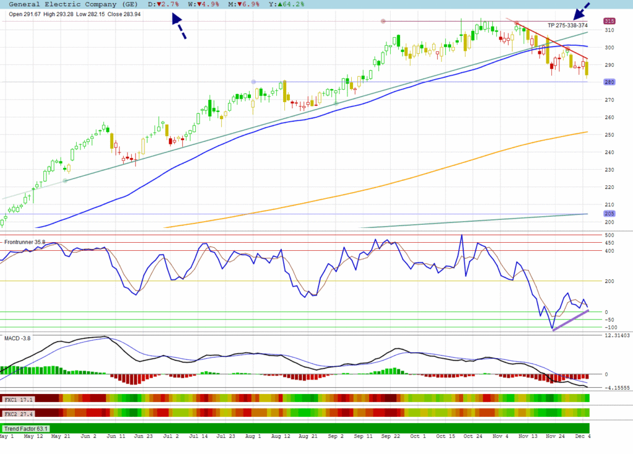The width and height of the screenshot is (633, 454).
Task: Click the blue 280 price level tag
Action: (x=610, y=82)
